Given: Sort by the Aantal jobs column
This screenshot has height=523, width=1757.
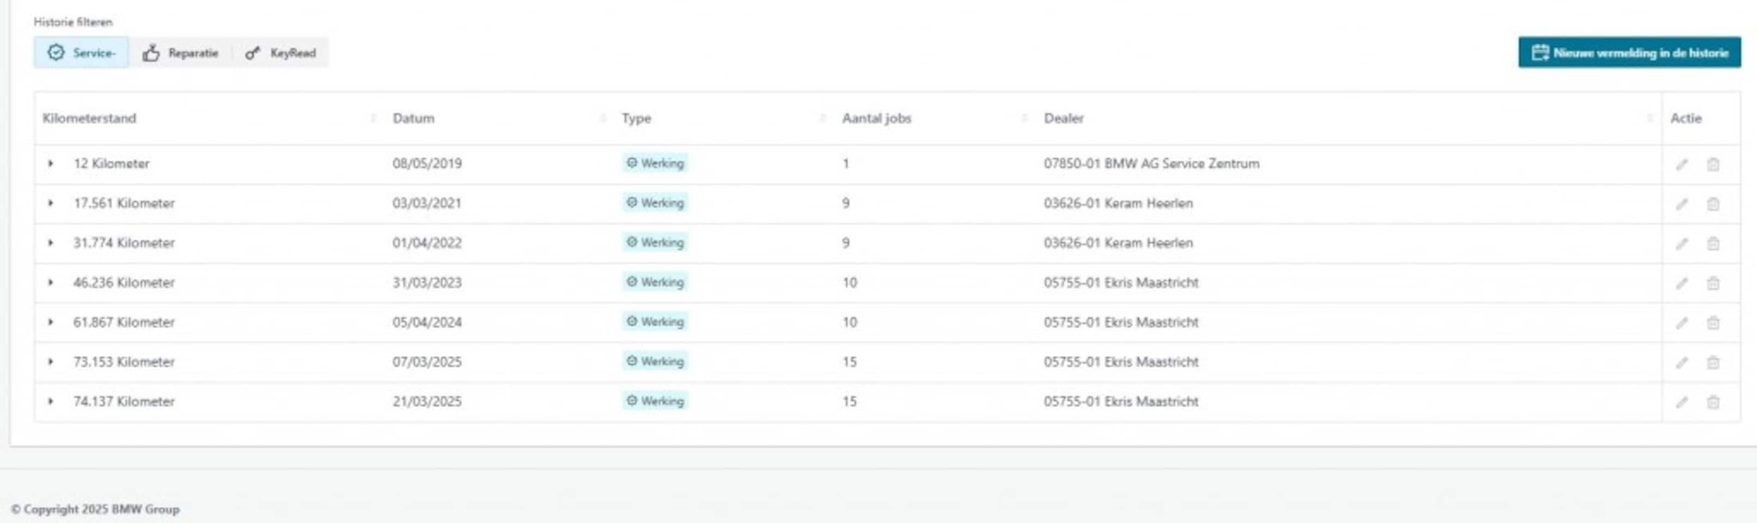Looking at the screenshot, I should click(877, 118).
